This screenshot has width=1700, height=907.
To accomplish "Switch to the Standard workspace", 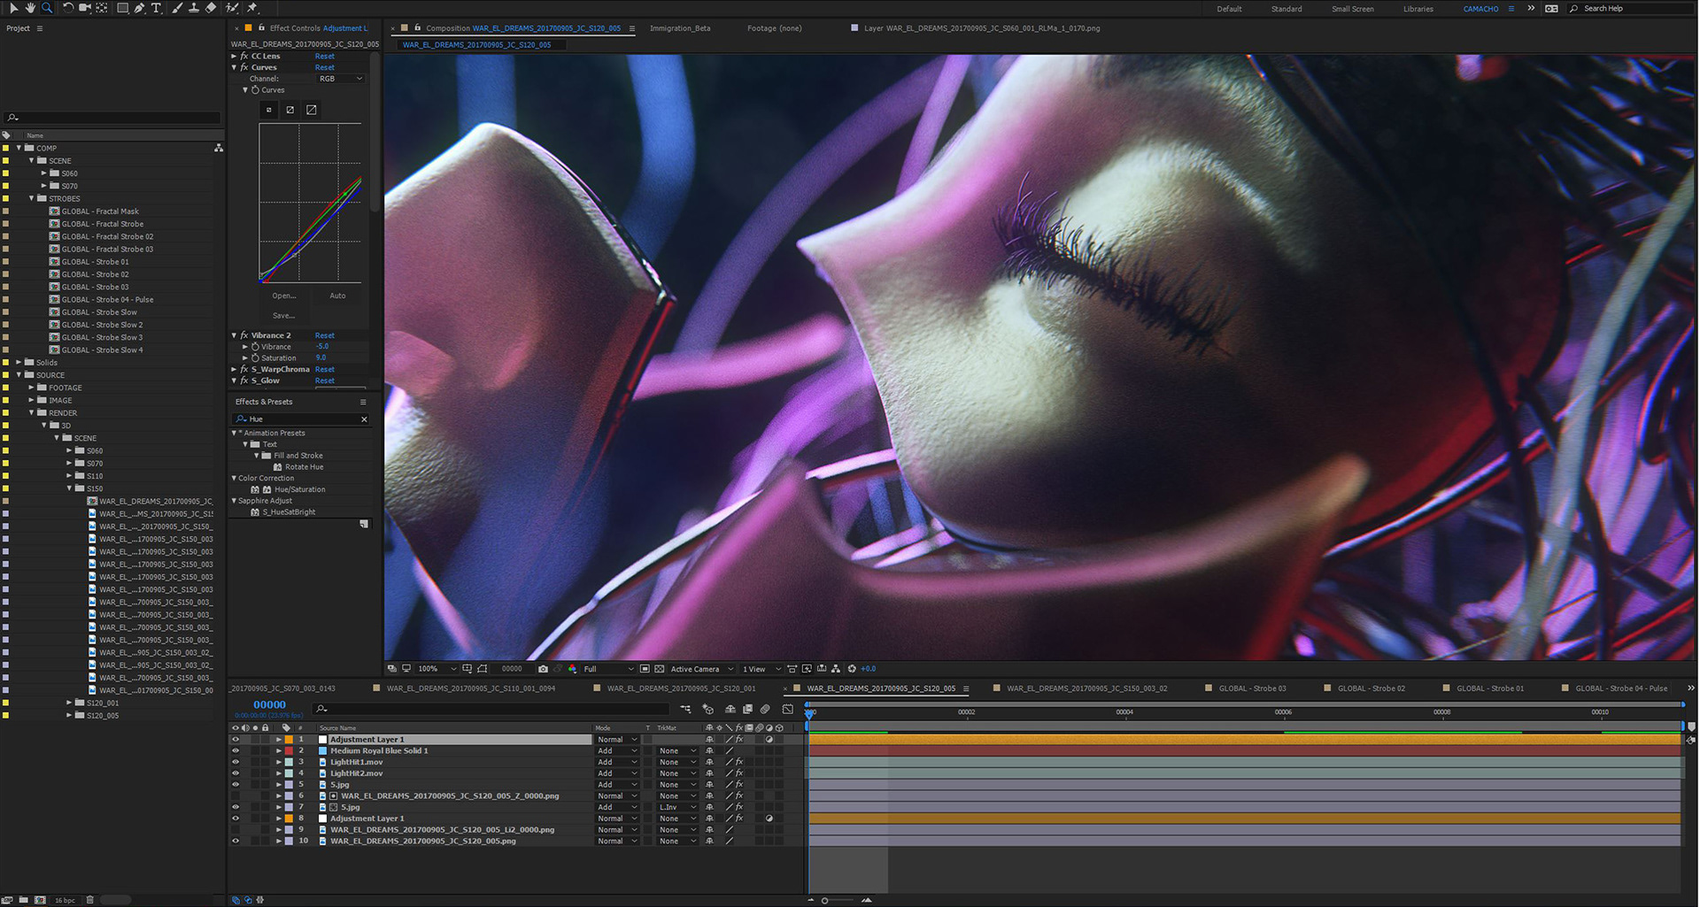I will (x=1287, y=9).
